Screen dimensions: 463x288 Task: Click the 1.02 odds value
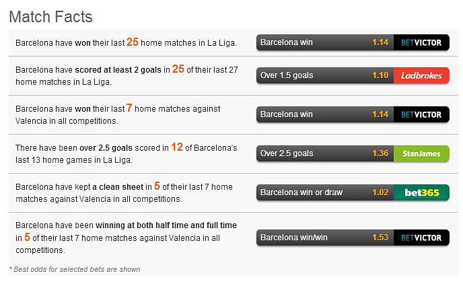380,192
